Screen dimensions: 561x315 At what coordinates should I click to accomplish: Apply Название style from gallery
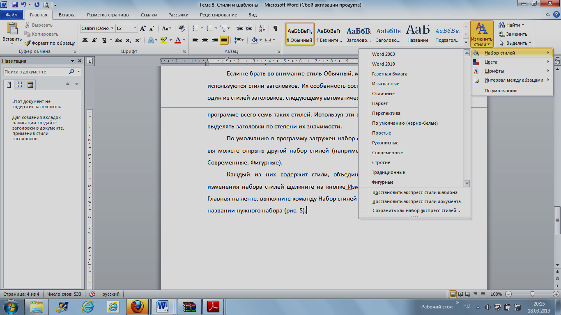418,34
